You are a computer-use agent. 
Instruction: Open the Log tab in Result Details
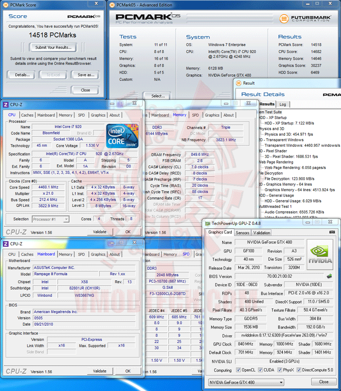tap(282, 104)
